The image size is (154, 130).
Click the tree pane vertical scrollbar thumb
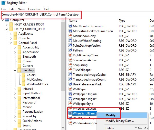click(63, 57)
